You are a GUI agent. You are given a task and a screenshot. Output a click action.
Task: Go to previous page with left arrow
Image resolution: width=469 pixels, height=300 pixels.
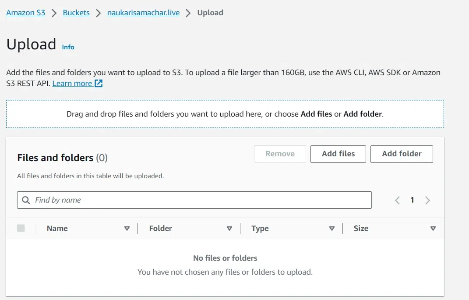(x=397, y=200)
